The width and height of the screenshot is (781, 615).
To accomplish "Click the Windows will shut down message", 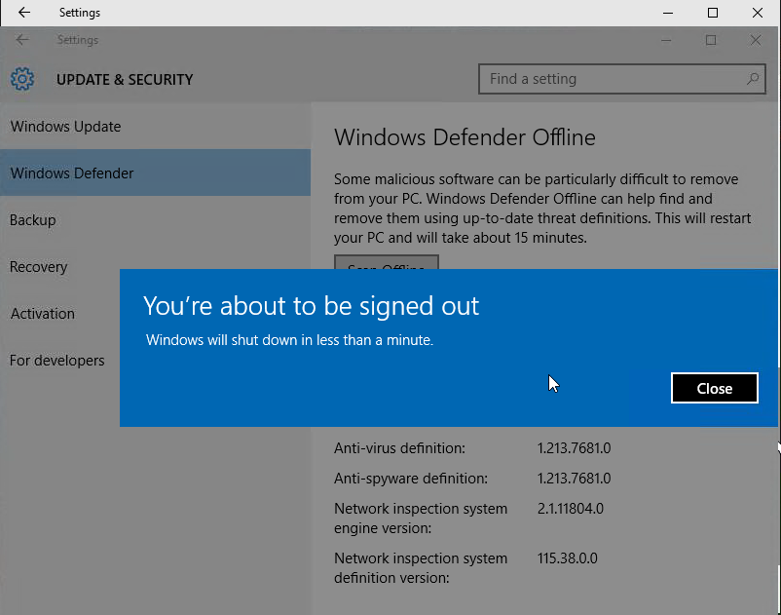I will pos(289,340).
